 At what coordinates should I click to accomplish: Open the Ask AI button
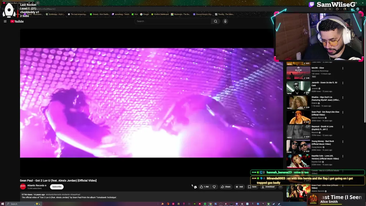coord(239,187)
